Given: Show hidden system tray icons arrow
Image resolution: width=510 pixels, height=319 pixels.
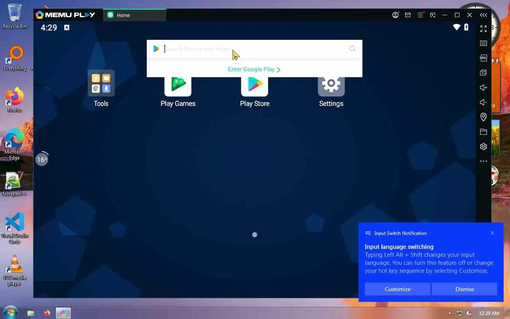Looking at the screenshot, I should [x=450, y=313].
